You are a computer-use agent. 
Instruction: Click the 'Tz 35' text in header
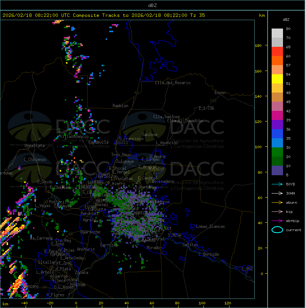click(x=198, y=15)
